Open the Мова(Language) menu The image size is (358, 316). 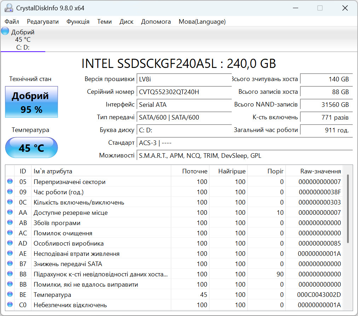202,22
